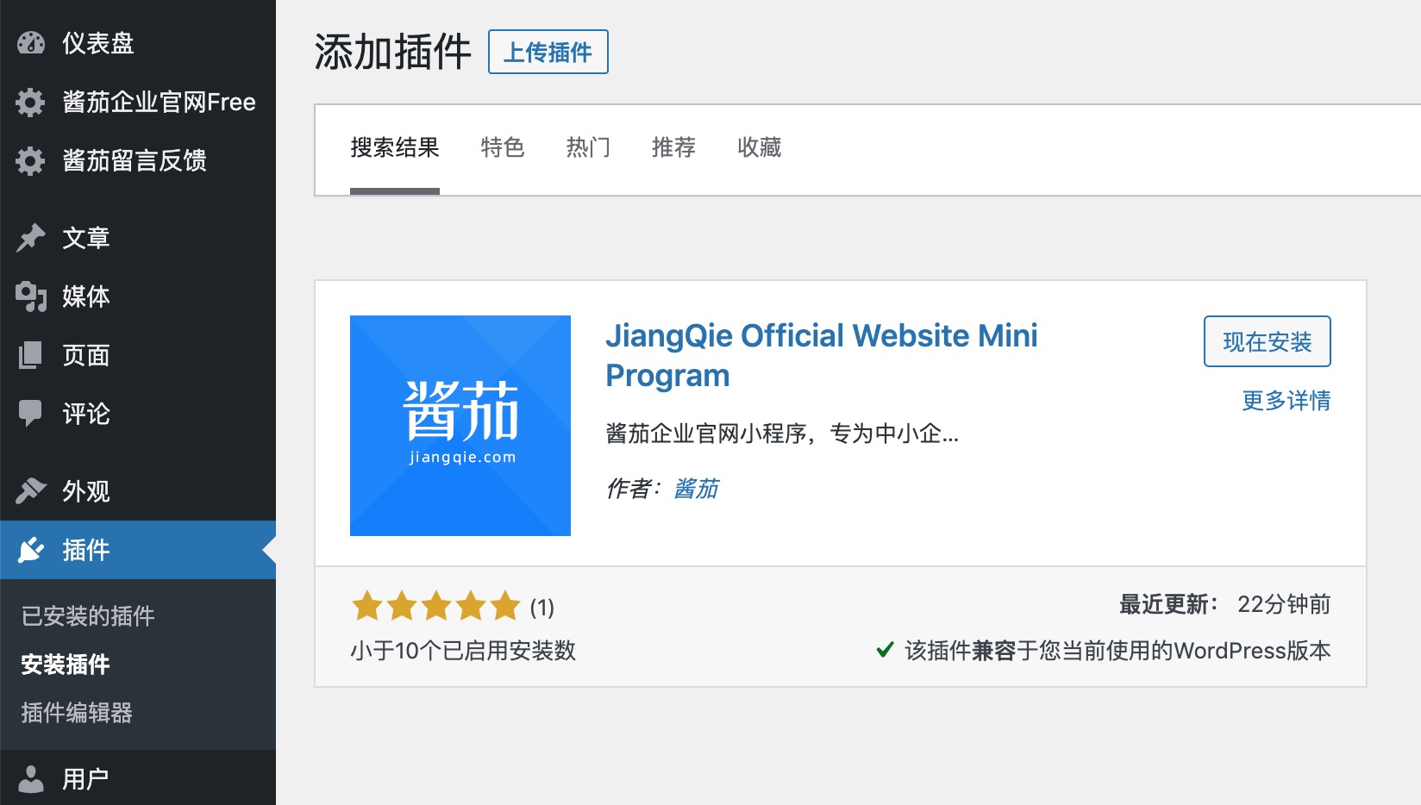Open 用户 in the sidebar
1421x805 pixels.
tap(138, 779)
